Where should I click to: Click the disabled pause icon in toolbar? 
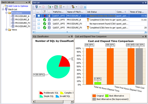click(81, 7)
